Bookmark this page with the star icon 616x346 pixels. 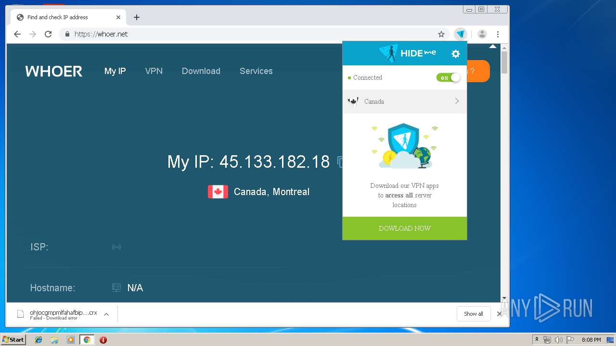click(441, 34)
